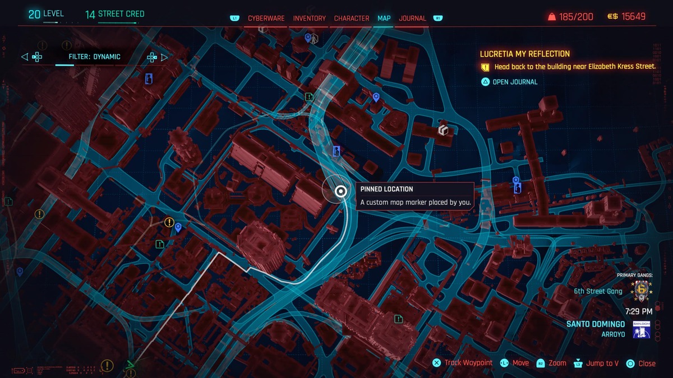Click the pinned location map marker
The height and width of the screenshot is (378, 673).
tap(340, 192)
